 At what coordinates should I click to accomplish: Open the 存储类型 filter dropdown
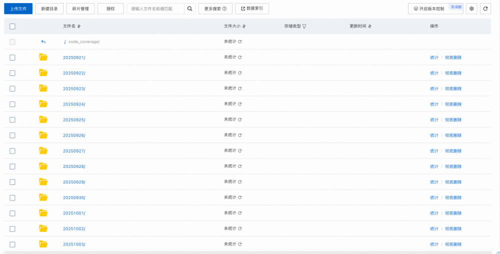coord(304,26)
